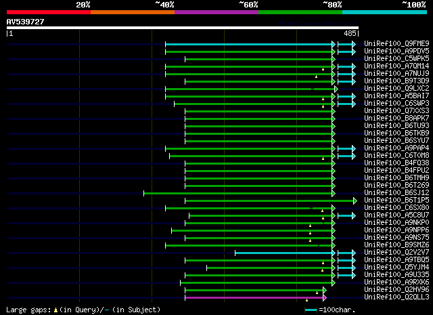The height and width of the screenshot is (315, 433).
Task: Choose the UniRef100_B6SJ12 hit label
Action: pos(396,193)
